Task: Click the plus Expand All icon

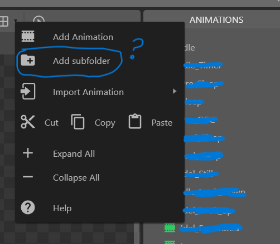Action: point(28,153)
